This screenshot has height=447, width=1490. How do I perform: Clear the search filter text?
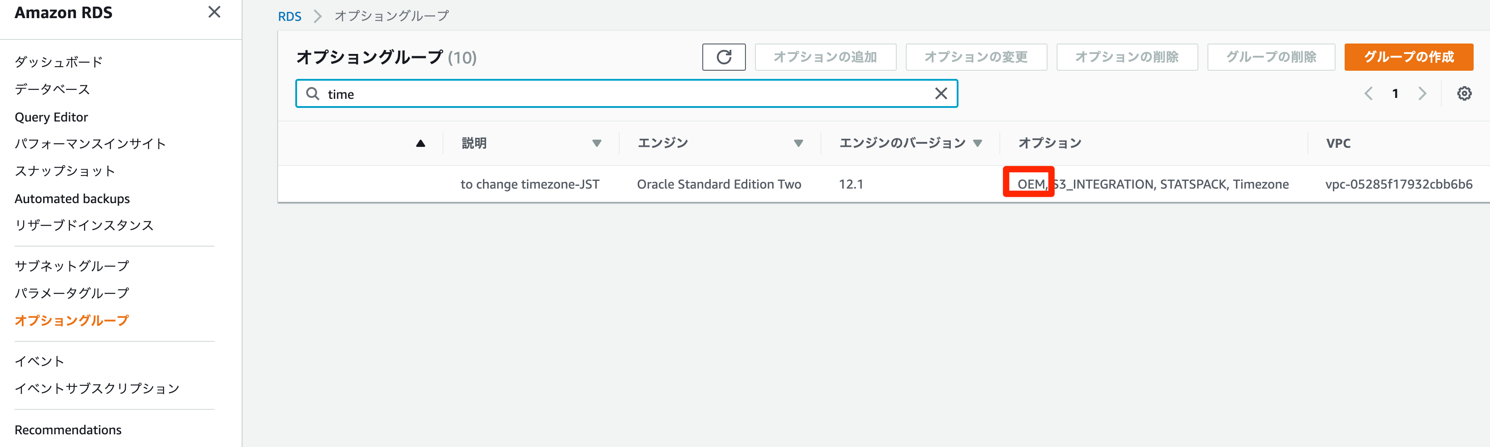[x=940, y=93]
